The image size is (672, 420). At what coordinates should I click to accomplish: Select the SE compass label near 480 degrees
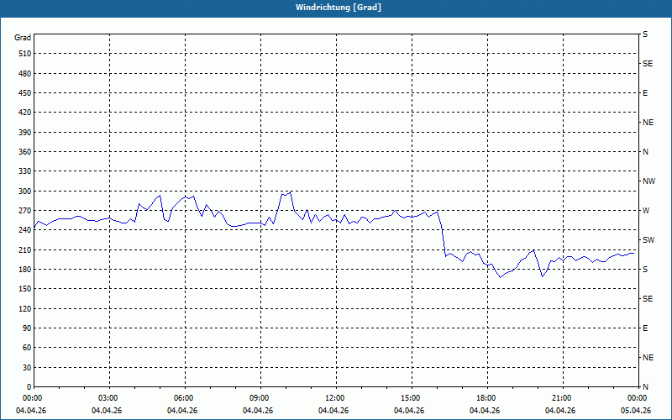648,64
